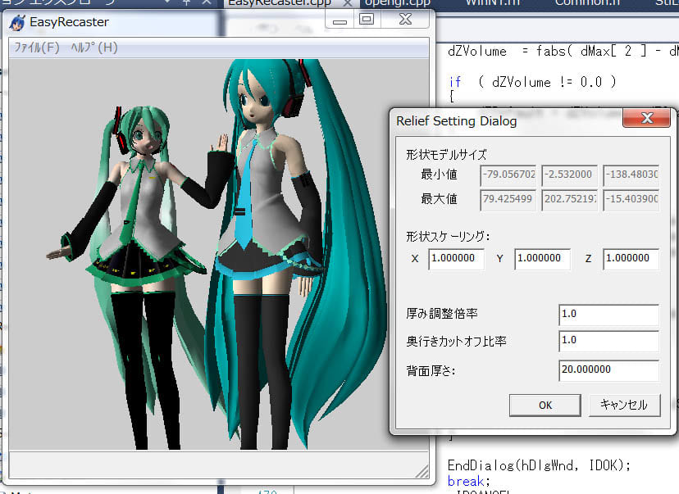Click the 奥行きカットオフ比率 input field
Viewport: 679px width, 494px height.
(608, 341)
